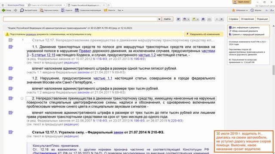This screenshot has width=275, height=154.
Task: Open Карточка поиска search card
Action: click(49, 10)
